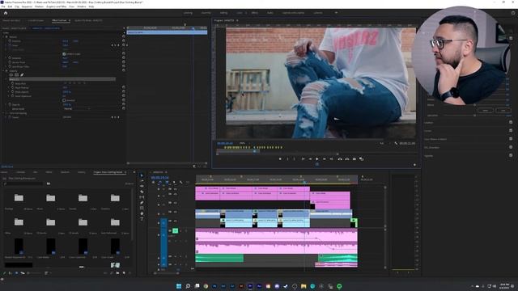Click the Lift button in Program monitor
This screenshot has height=291, width=518.
pyautogui.click(x=340, y=159)
